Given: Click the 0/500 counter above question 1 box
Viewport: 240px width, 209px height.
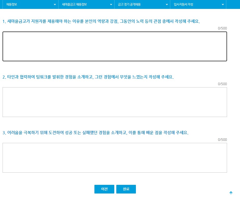Looking at the screenshot, I should click(222, 28).
